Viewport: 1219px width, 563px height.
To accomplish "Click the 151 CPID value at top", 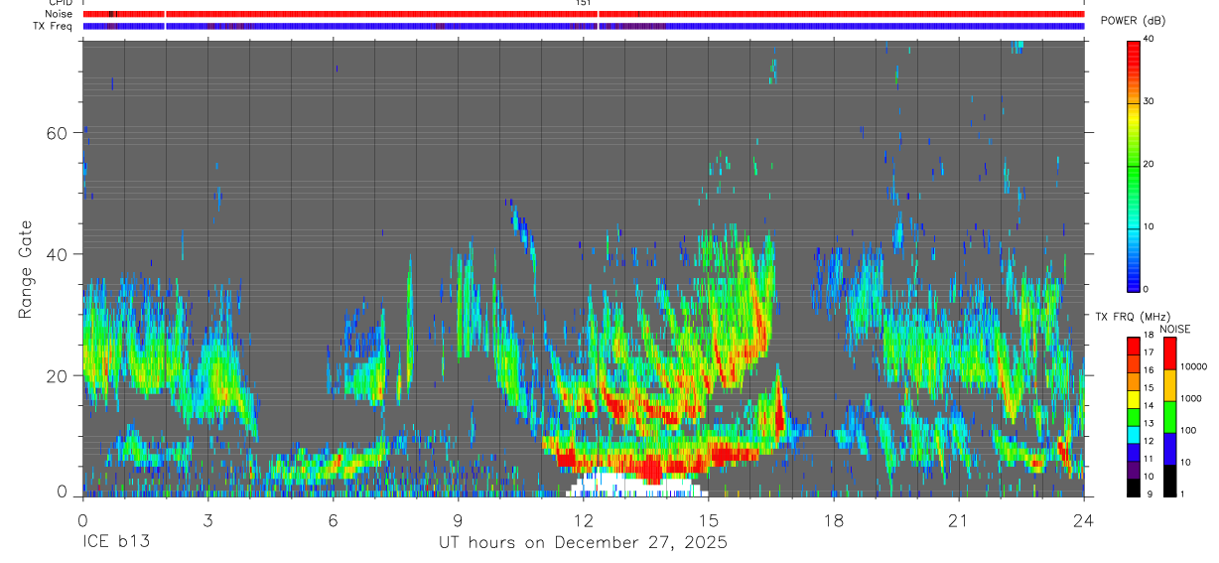I will (584, 4).
